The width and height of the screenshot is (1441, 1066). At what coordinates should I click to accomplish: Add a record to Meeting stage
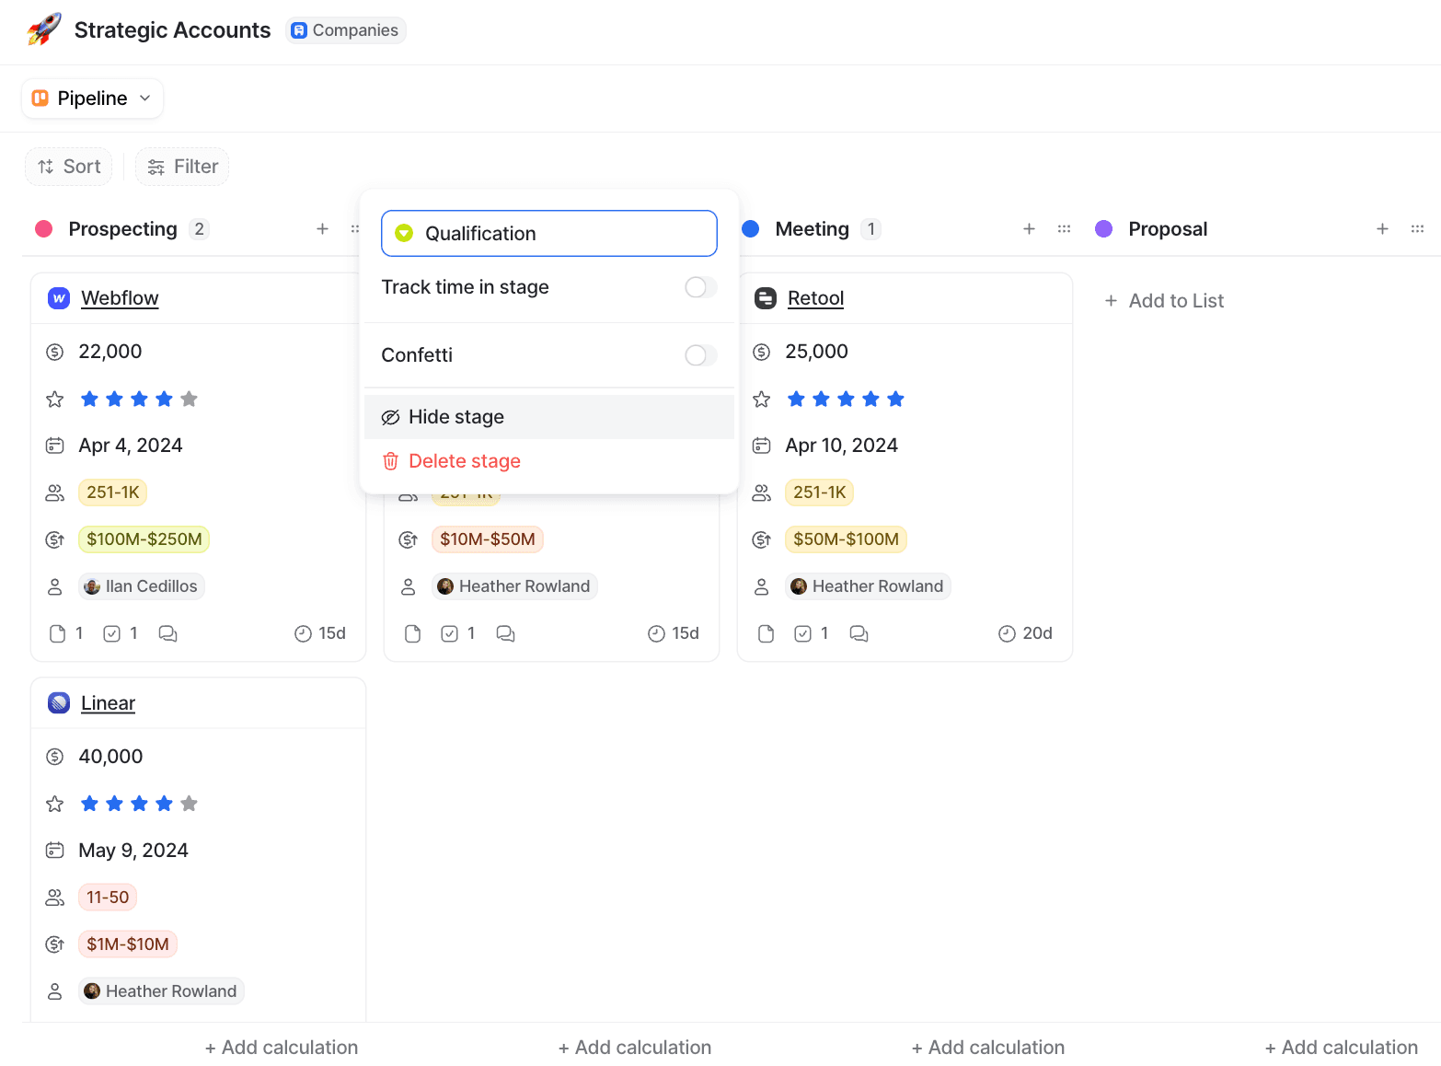coord(1029,229)
